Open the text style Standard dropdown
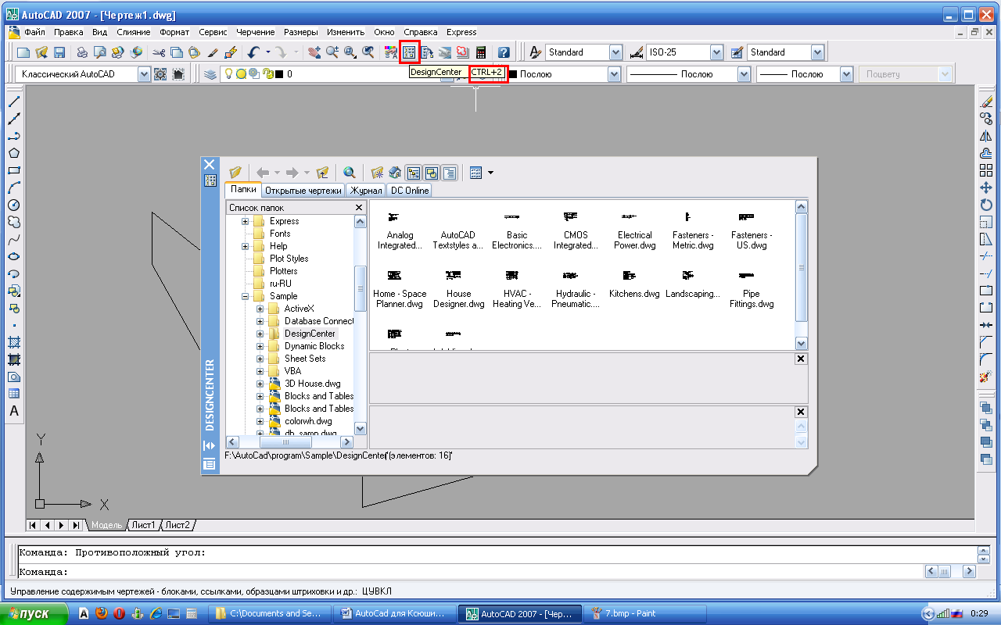 (x=615, y=52)
